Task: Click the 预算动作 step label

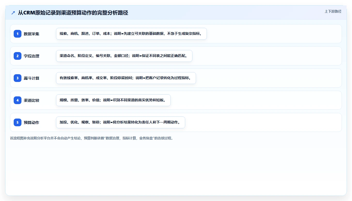Action: point(32,122)
